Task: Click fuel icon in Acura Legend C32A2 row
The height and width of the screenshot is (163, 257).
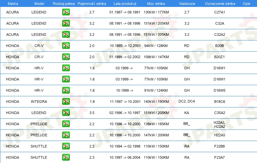Action: (x=66, y=35)
